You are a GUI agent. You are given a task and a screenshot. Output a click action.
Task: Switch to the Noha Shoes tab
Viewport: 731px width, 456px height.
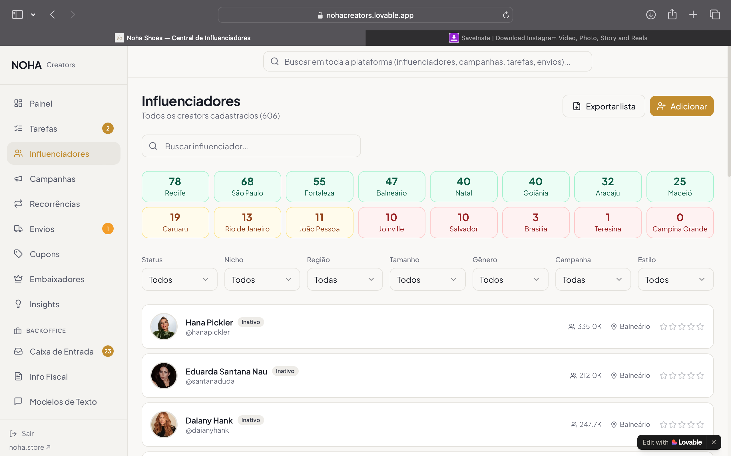click(183, 38)
